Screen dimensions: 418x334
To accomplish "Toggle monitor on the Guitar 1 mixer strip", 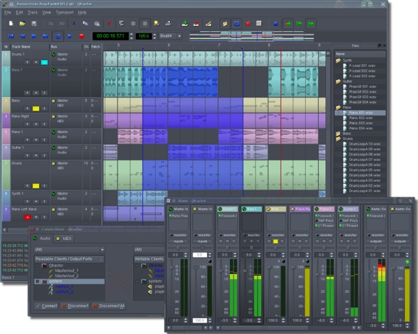I will [x=349, y=235].
